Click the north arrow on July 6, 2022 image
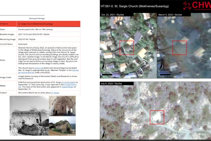 (104, 133)
